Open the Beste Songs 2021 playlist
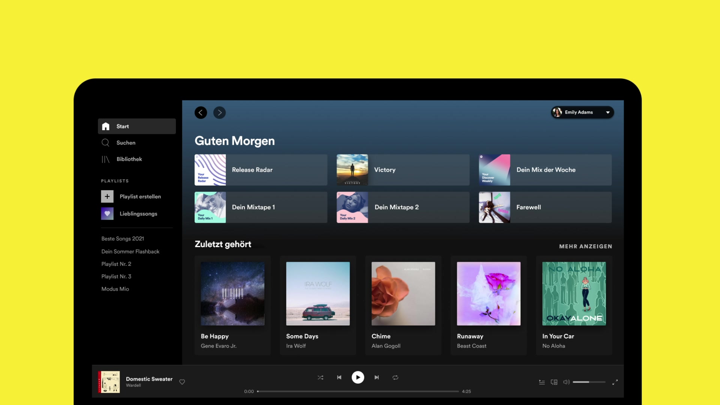Image resolution: width=720 pixels, height=405 pixels. coord(123,239)
